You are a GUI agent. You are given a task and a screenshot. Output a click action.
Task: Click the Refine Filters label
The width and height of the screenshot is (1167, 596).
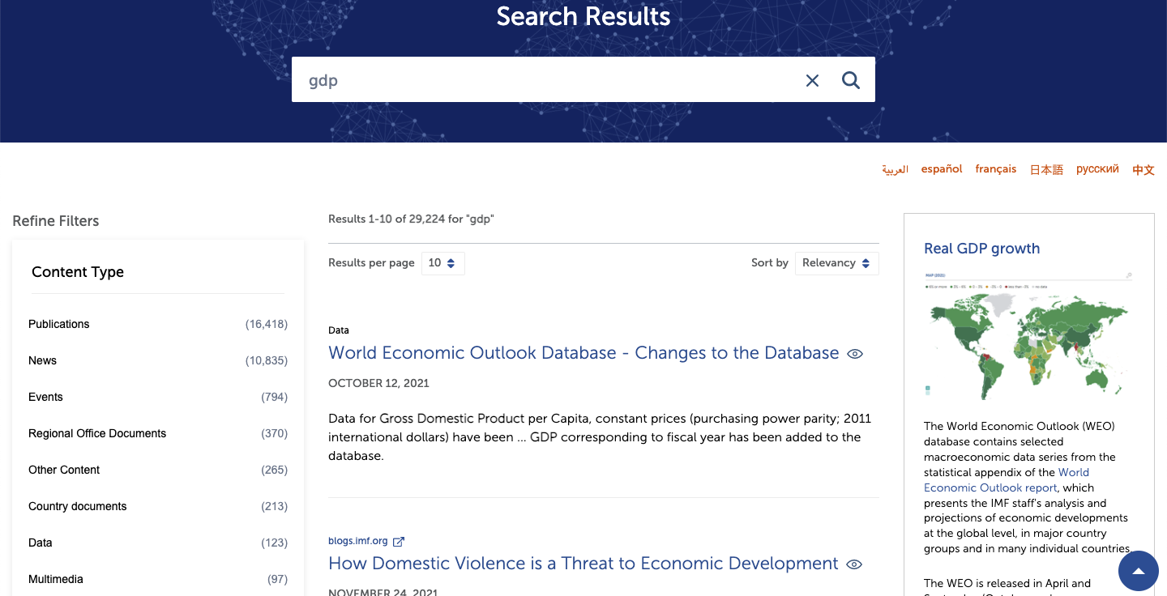(x=56, y=221)
